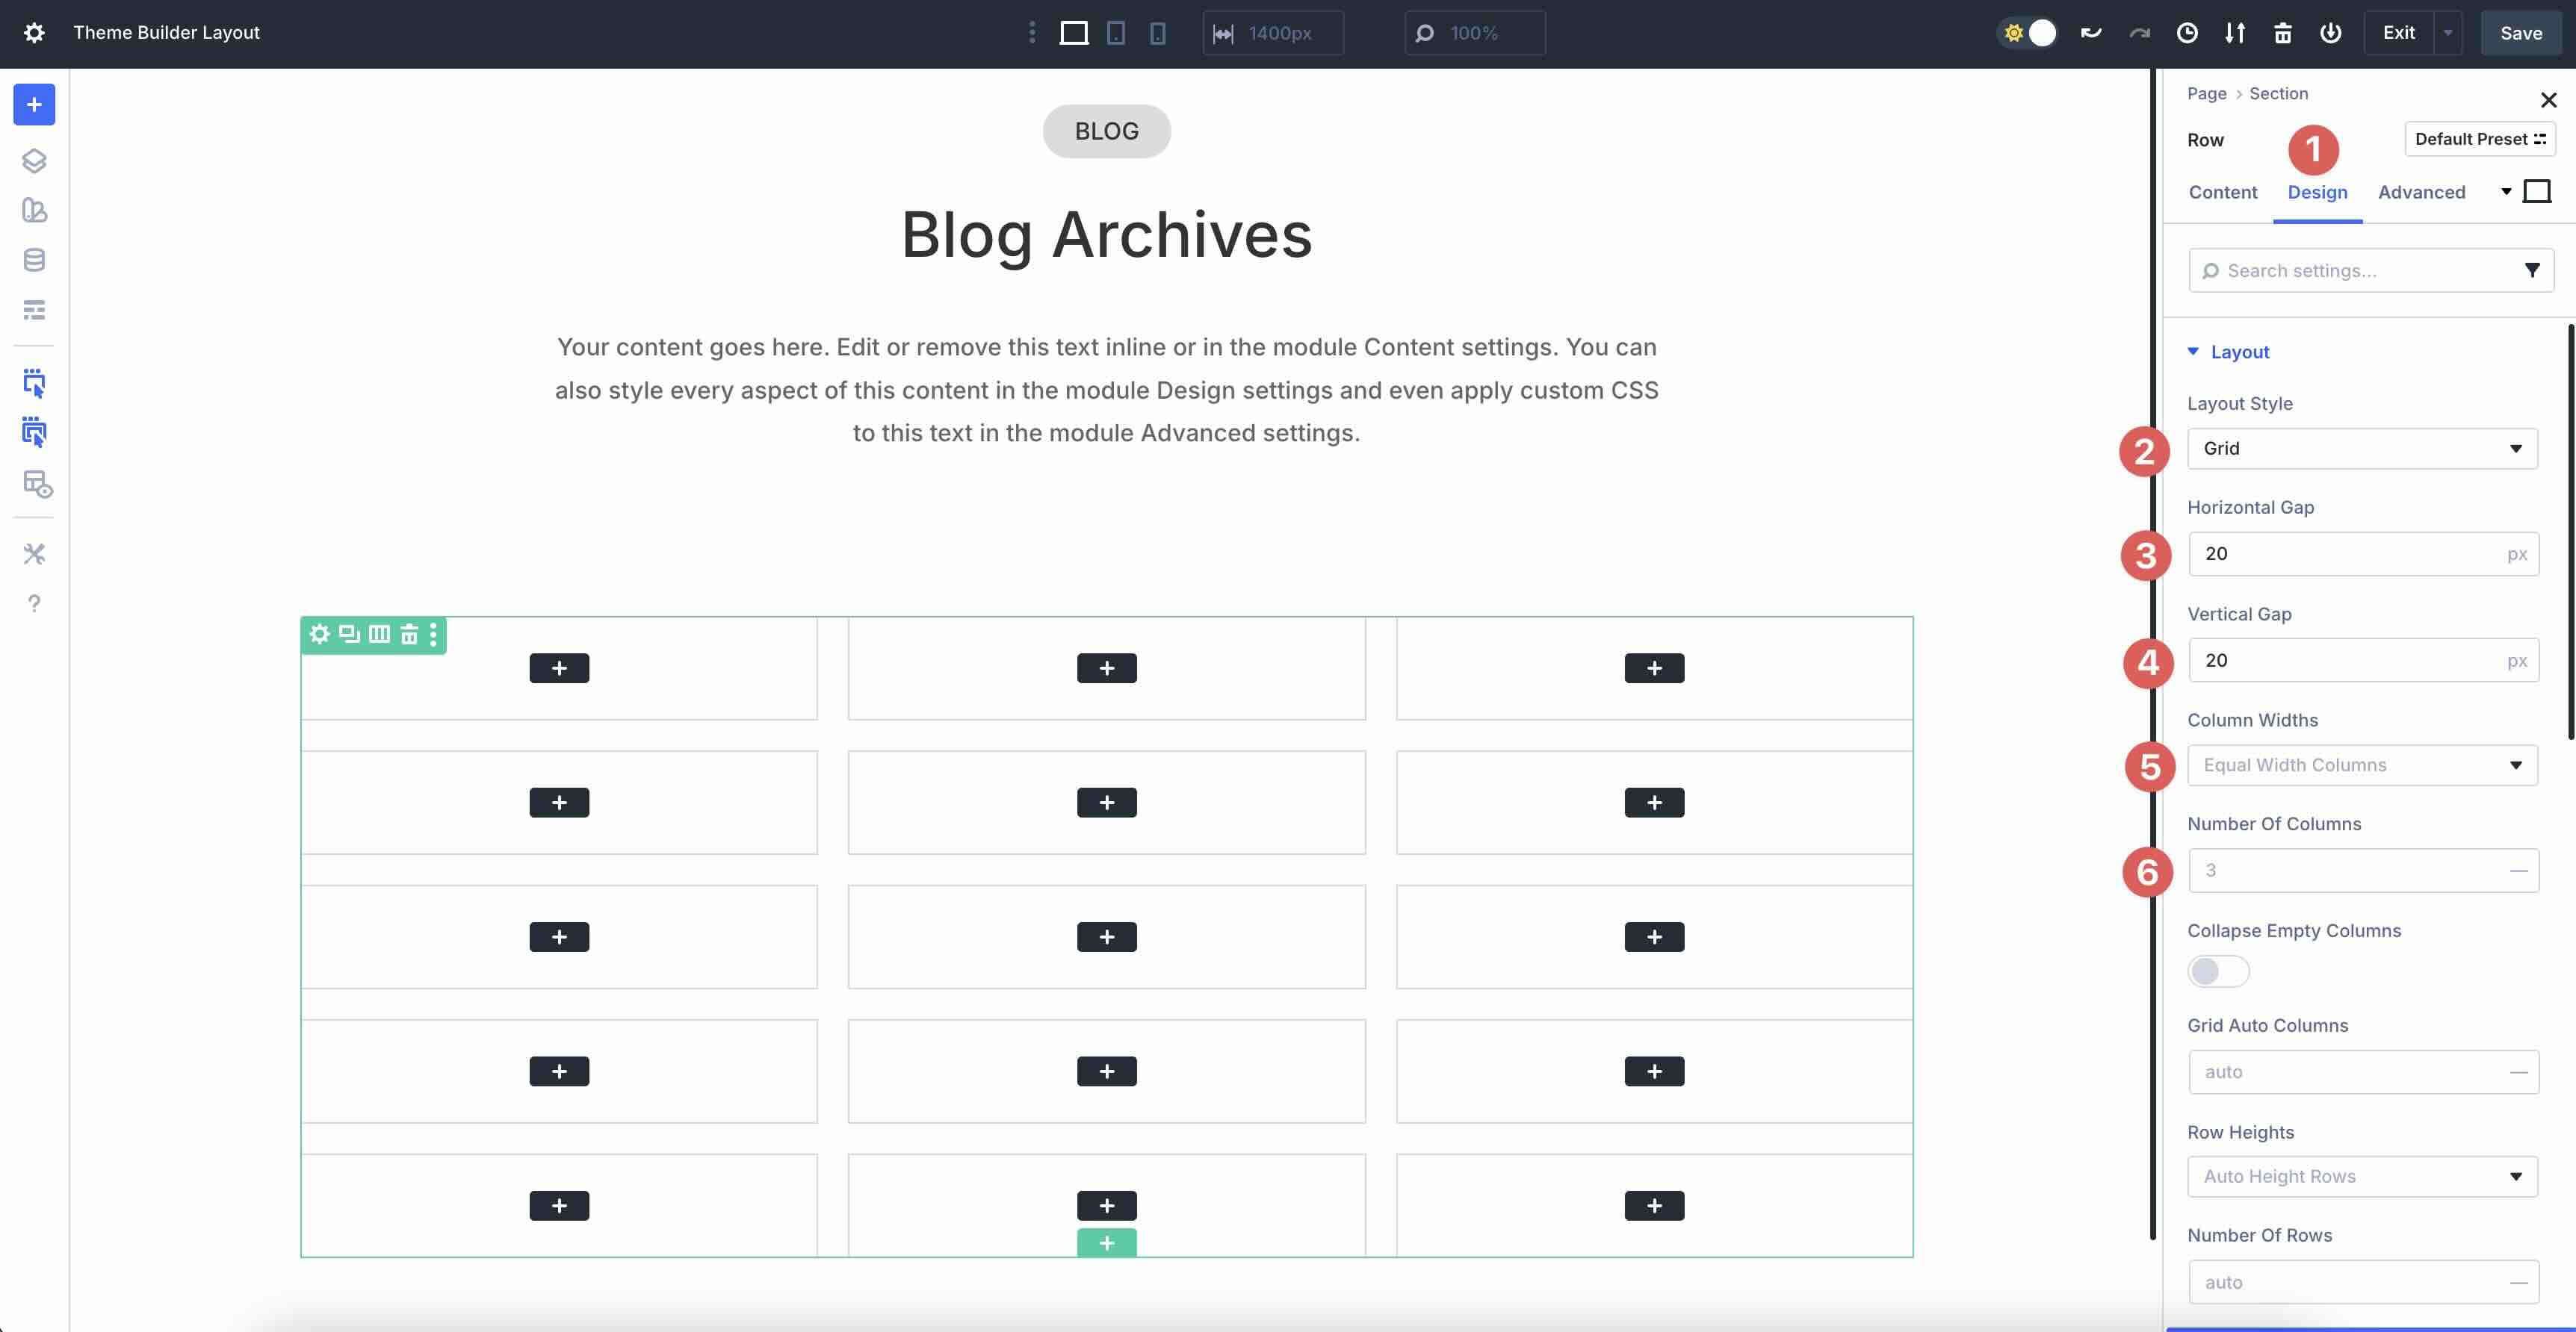Screen dimensions: 2576x1332
Task: Open the Layers panel from the left sidebar
Action: tap(34, 160)
